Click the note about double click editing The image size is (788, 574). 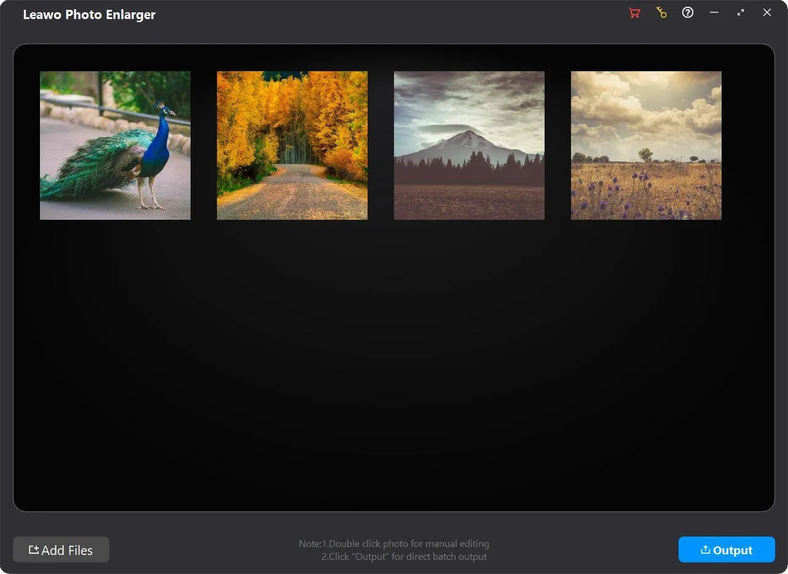click(394, 543)
